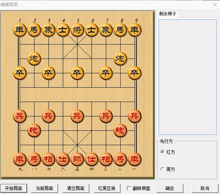Pick the right red elephant 相
The image size is (220, 194).
(x=106, y=159)
